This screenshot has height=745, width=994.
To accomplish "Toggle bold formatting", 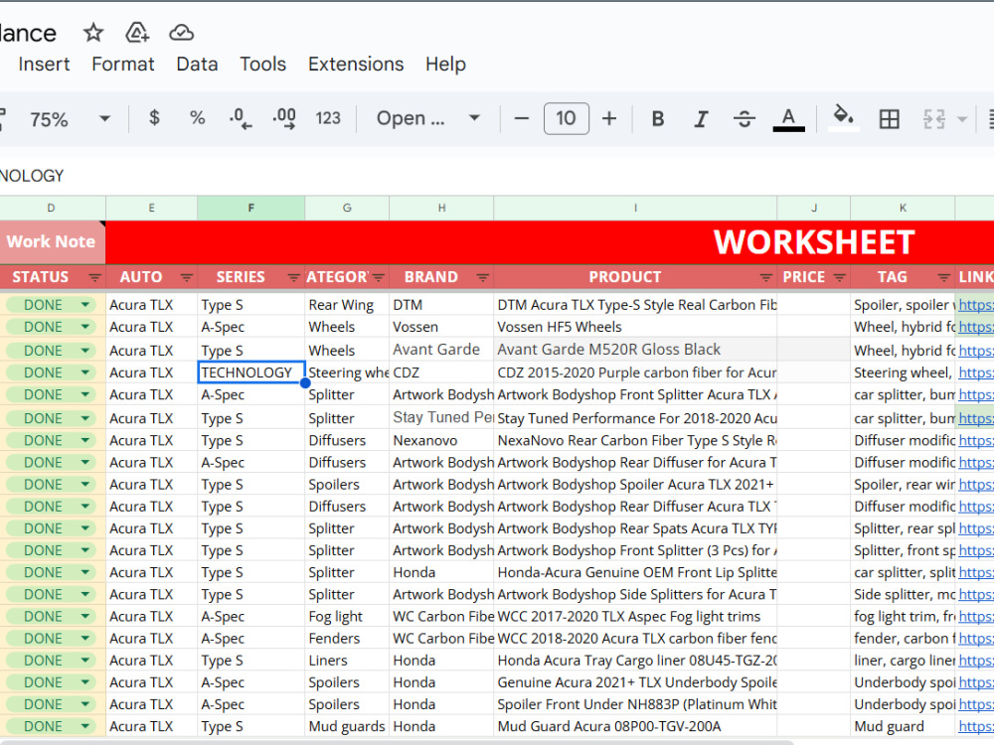I will click(658, 118).
